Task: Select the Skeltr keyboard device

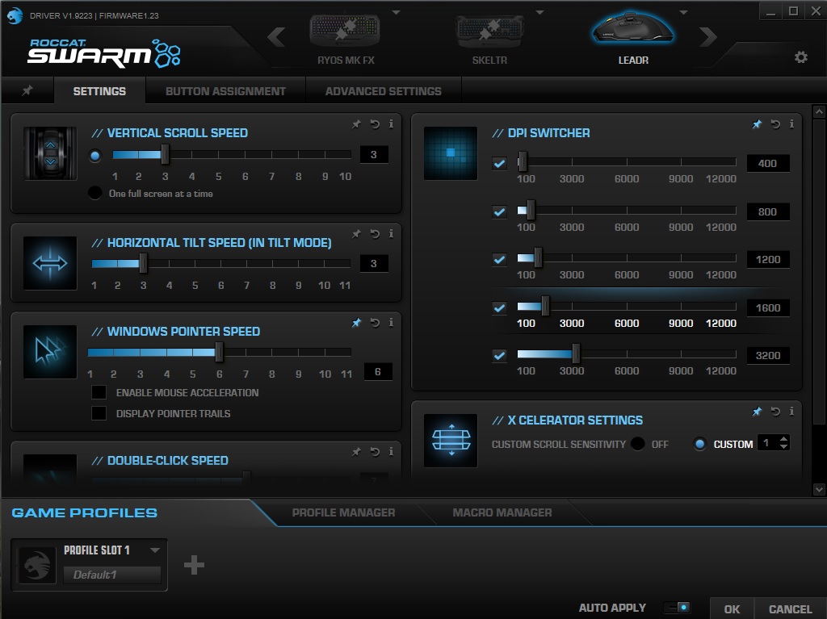Action: [x=489, y=40]
